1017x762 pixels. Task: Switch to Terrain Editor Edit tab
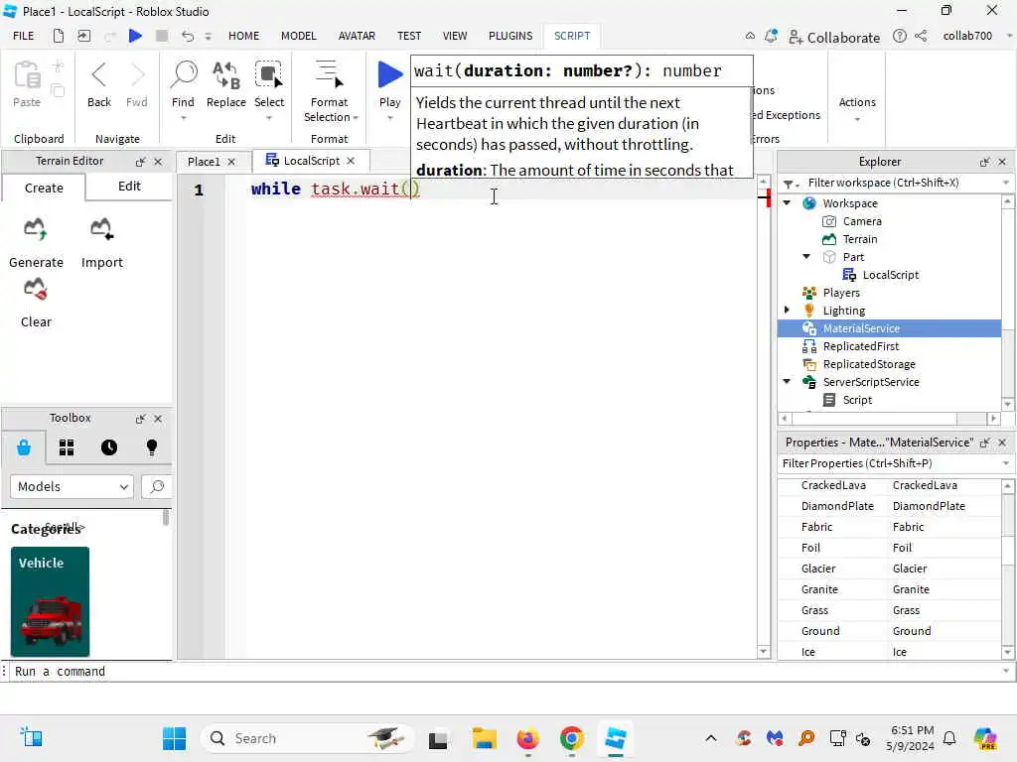[129, 186]
